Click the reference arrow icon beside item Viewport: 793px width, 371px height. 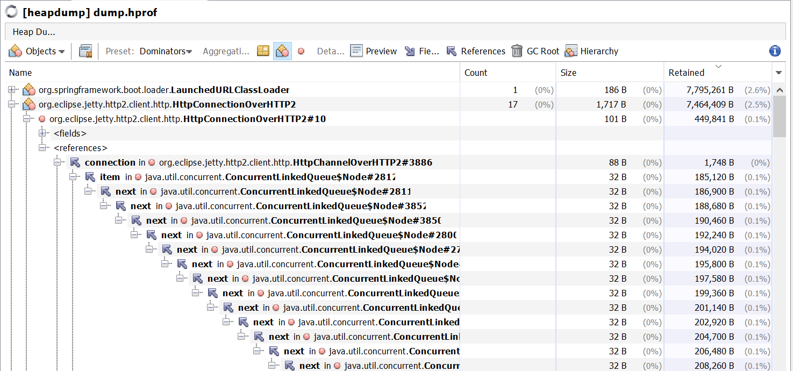90,177
